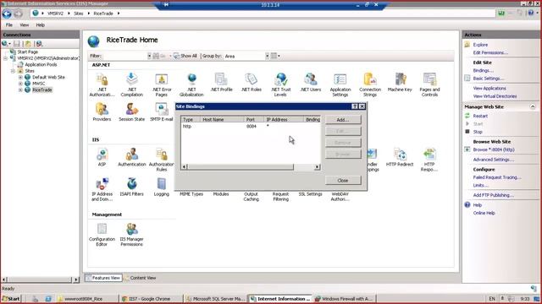Switch to Content View tab

click(141, 278)
